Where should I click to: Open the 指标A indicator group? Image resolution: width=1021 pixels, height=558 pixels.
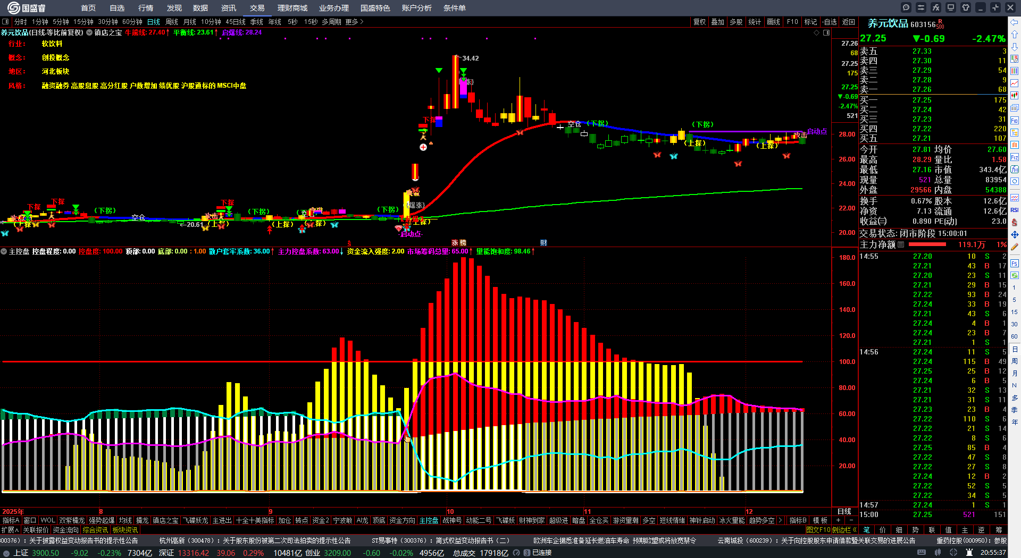[11, 520]
